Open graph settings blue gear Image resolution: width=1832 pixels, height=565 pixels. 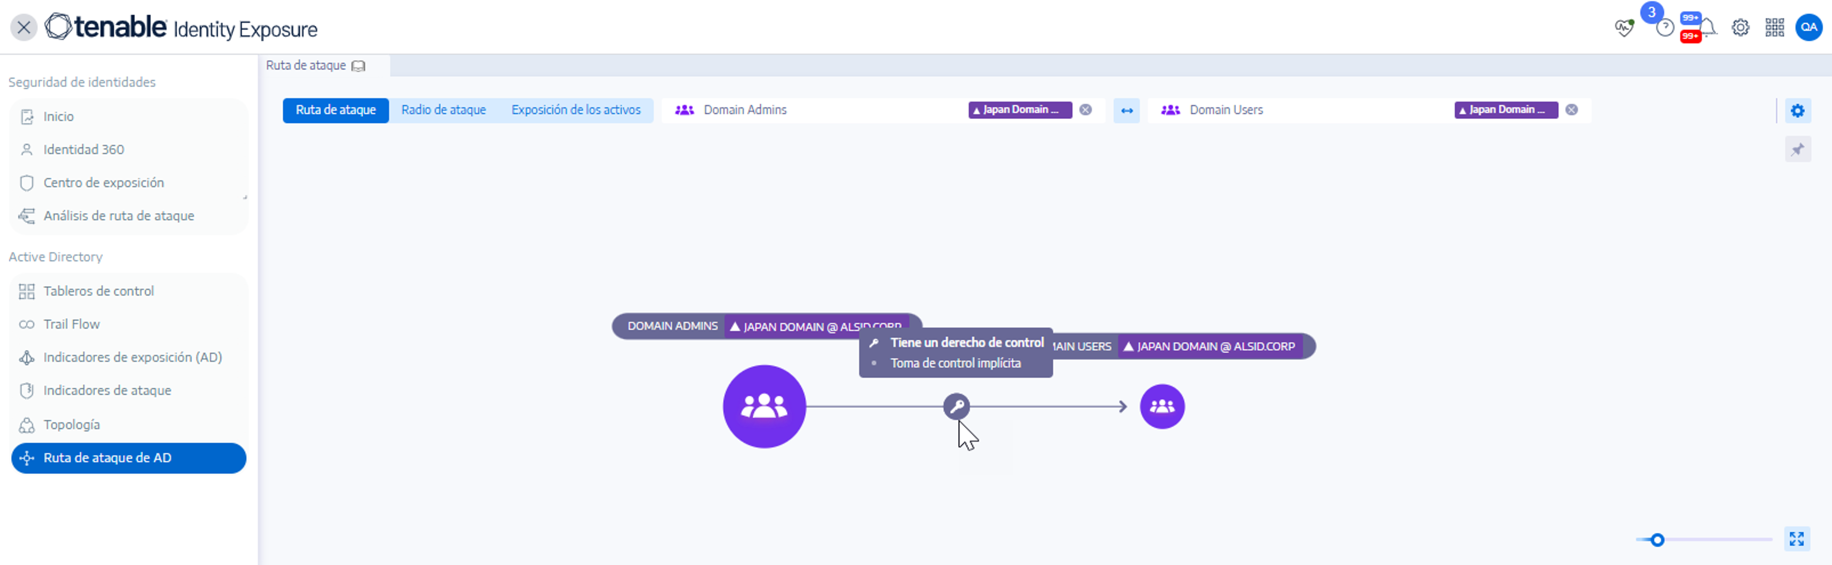tap(1798, 111)
